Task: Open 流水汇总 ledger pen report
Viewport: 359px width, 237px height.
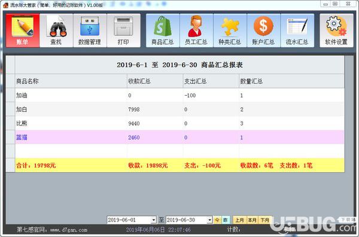Action: tap(297, 31)
